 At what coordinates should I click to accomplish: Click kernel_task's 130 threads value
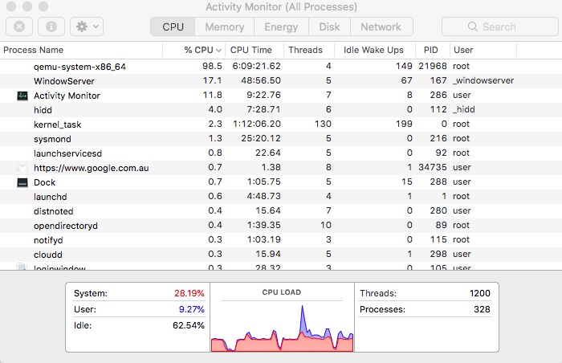[x=323, y=124]
